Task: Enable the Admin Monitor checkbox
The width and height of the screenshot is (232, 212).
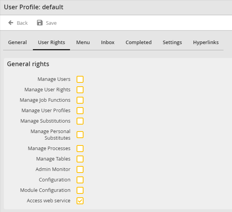Action: pos(80,169)
